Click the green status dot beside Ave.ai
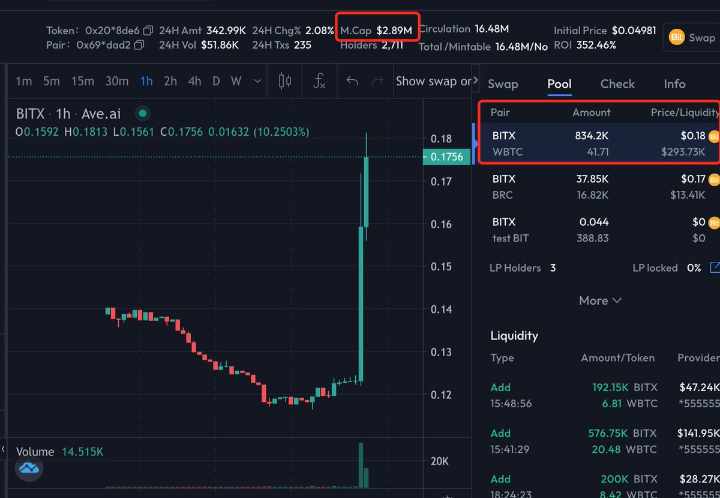Image resolution: width=720 pixels, height=498 pixels. (142, 113)
